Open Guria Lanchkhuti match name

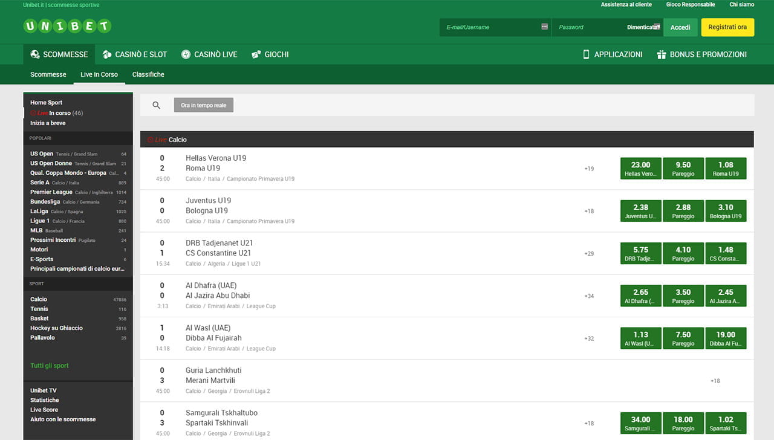[213, 370]
